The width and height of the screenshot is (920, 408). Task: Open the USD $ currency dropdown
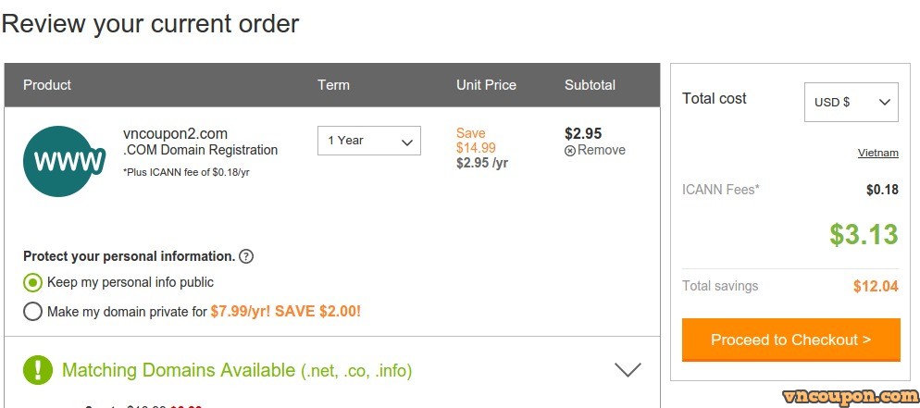[851, 102]
